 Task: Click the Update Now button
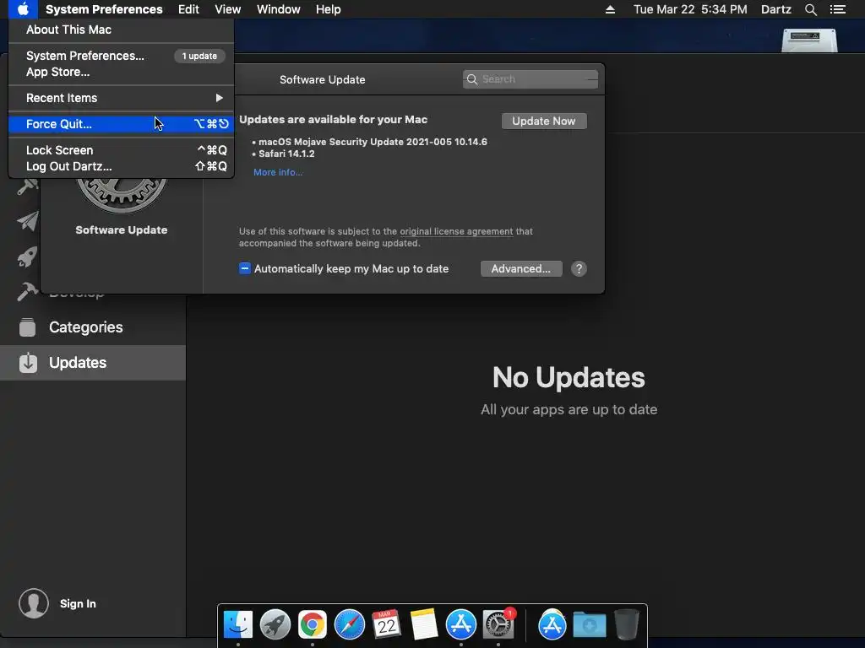coord(544,121)
